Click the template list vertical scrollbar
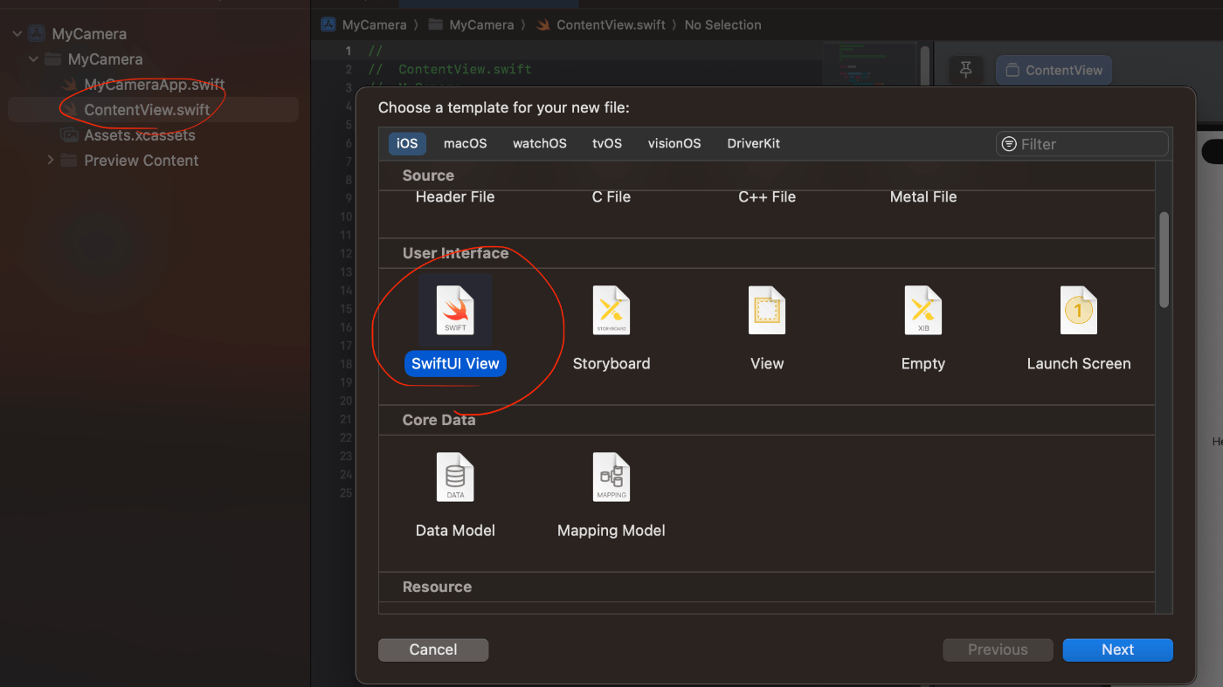The image size is (1223, 687). tap(1164, 260)
